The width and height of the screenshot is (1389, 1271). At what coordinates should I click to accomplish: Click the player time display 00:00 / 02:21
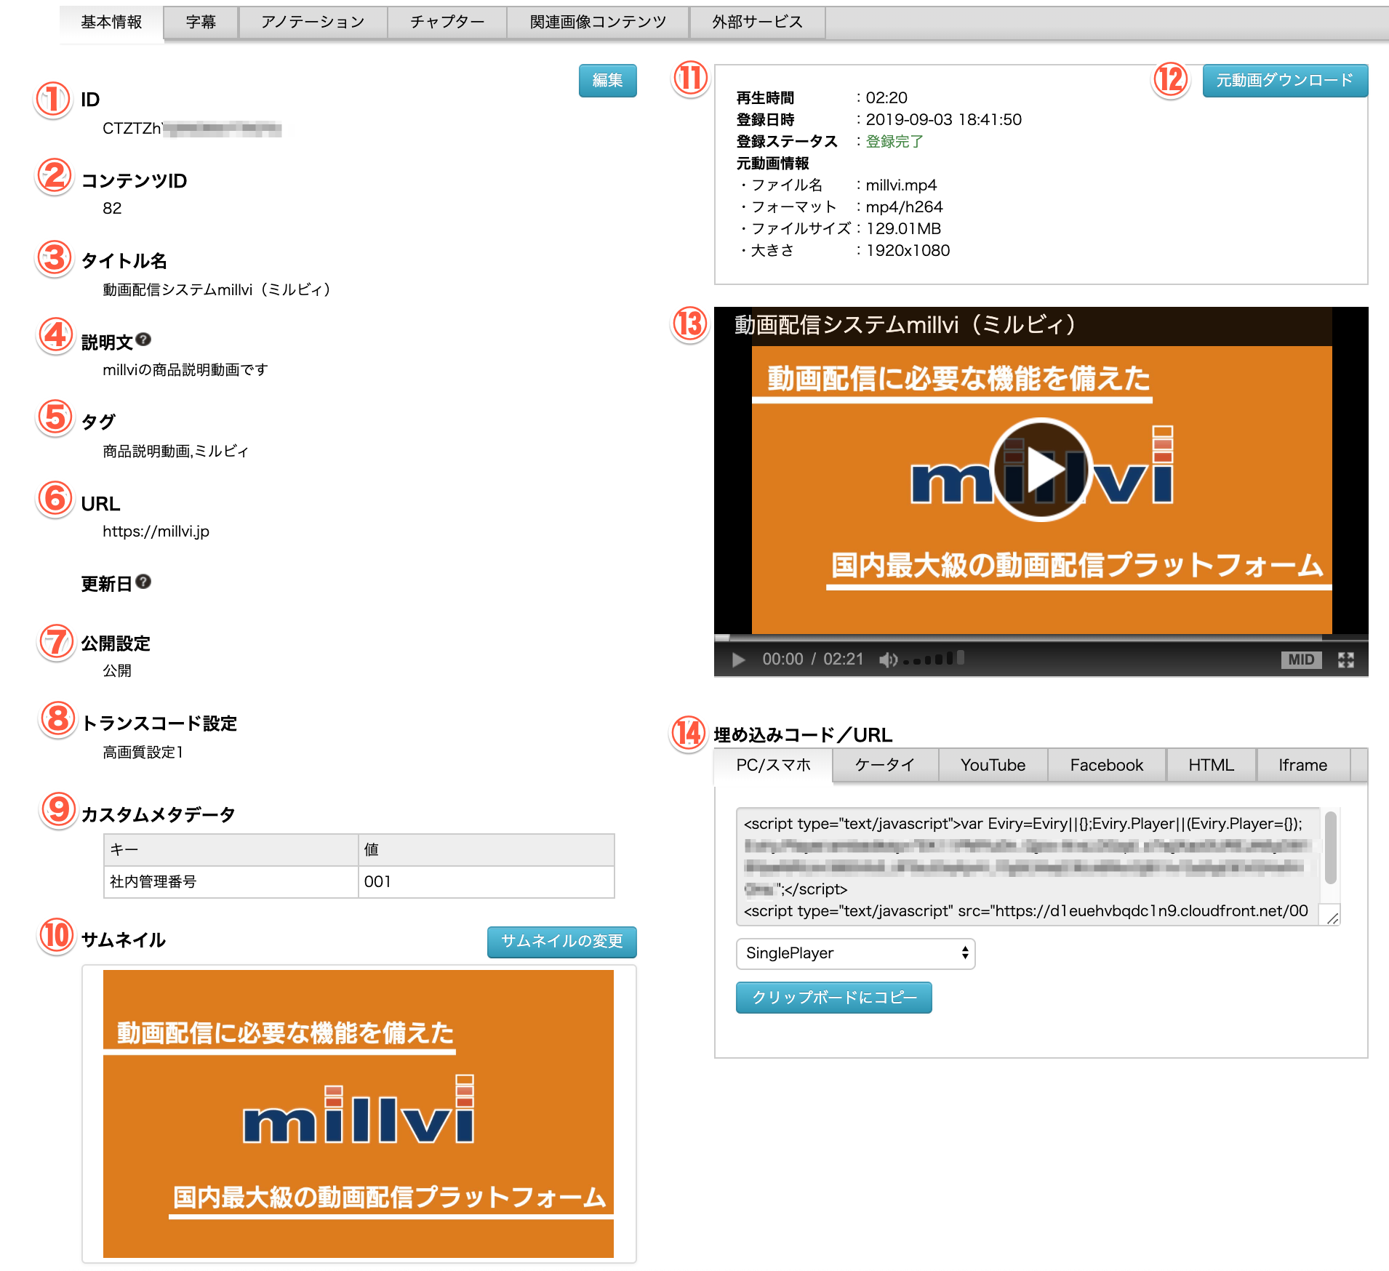tap(813, 659)
